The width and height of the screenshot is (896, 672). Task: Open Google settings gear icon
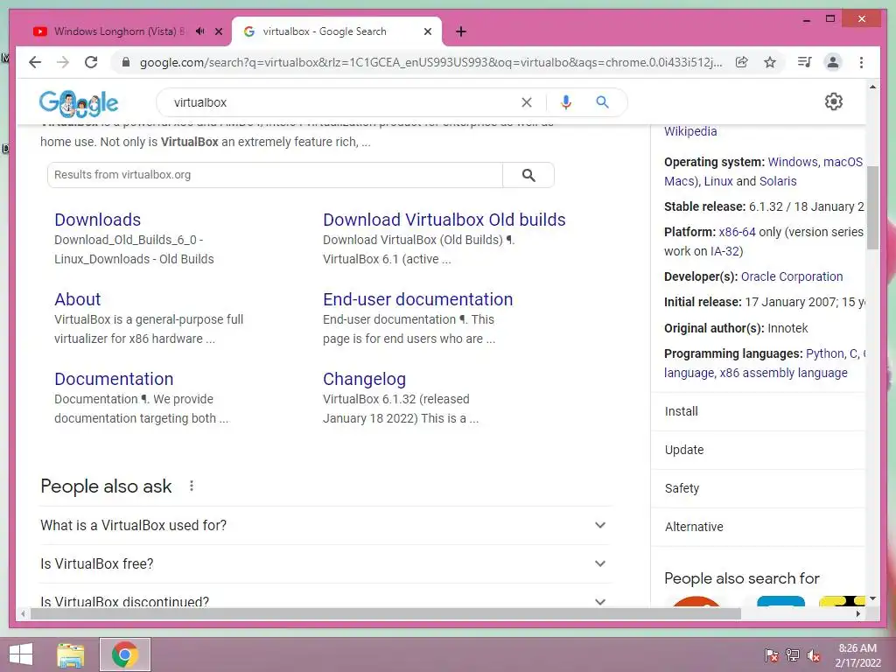[x=834, y=101]
